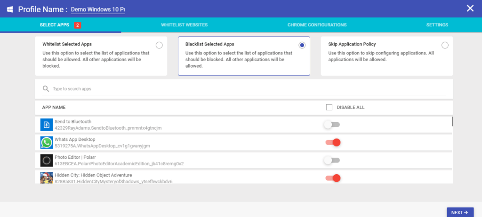Open the Chrome Configurations tab

317,25
